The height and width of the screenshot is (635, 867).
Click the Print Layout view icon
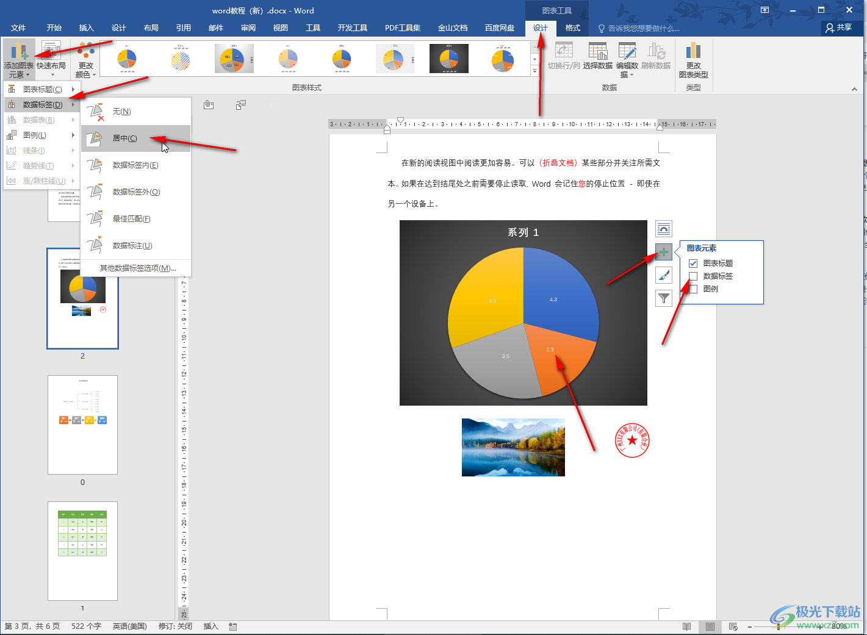click(x=710, y=626)
